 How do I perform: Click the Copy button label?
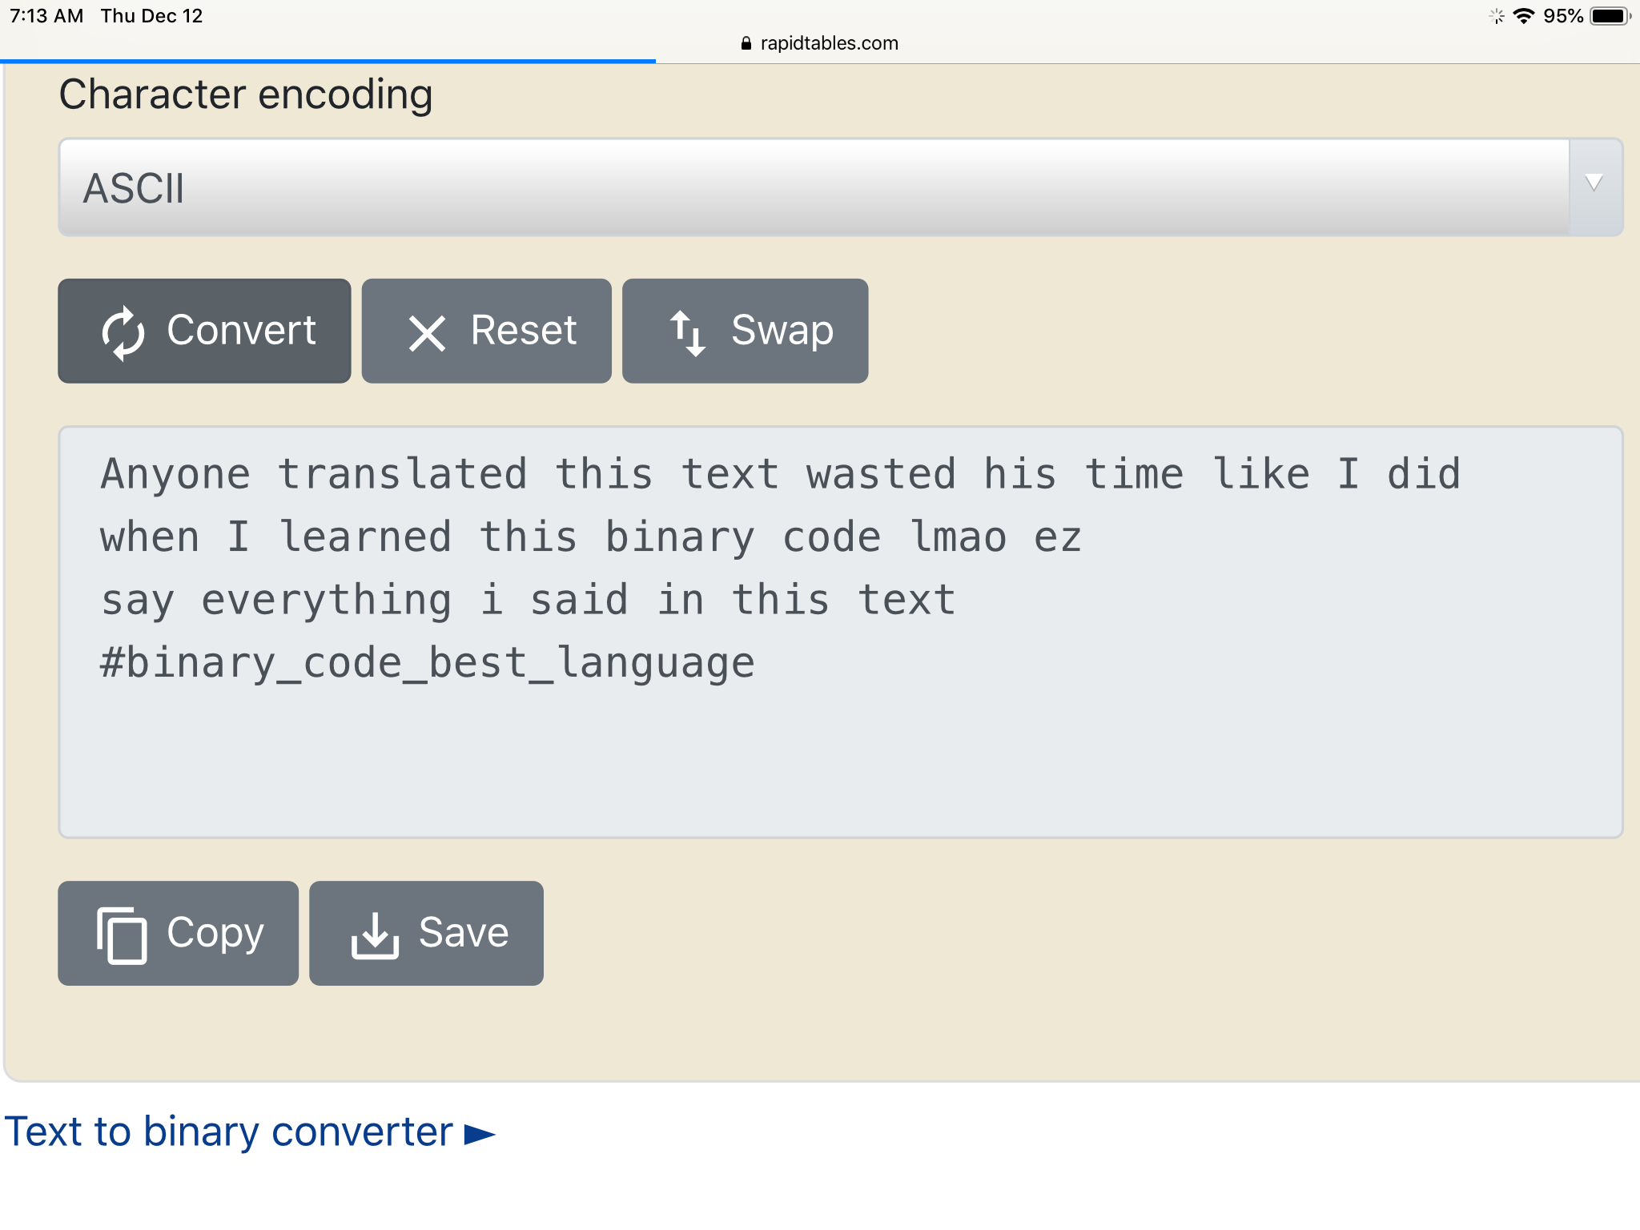point(215,934)
